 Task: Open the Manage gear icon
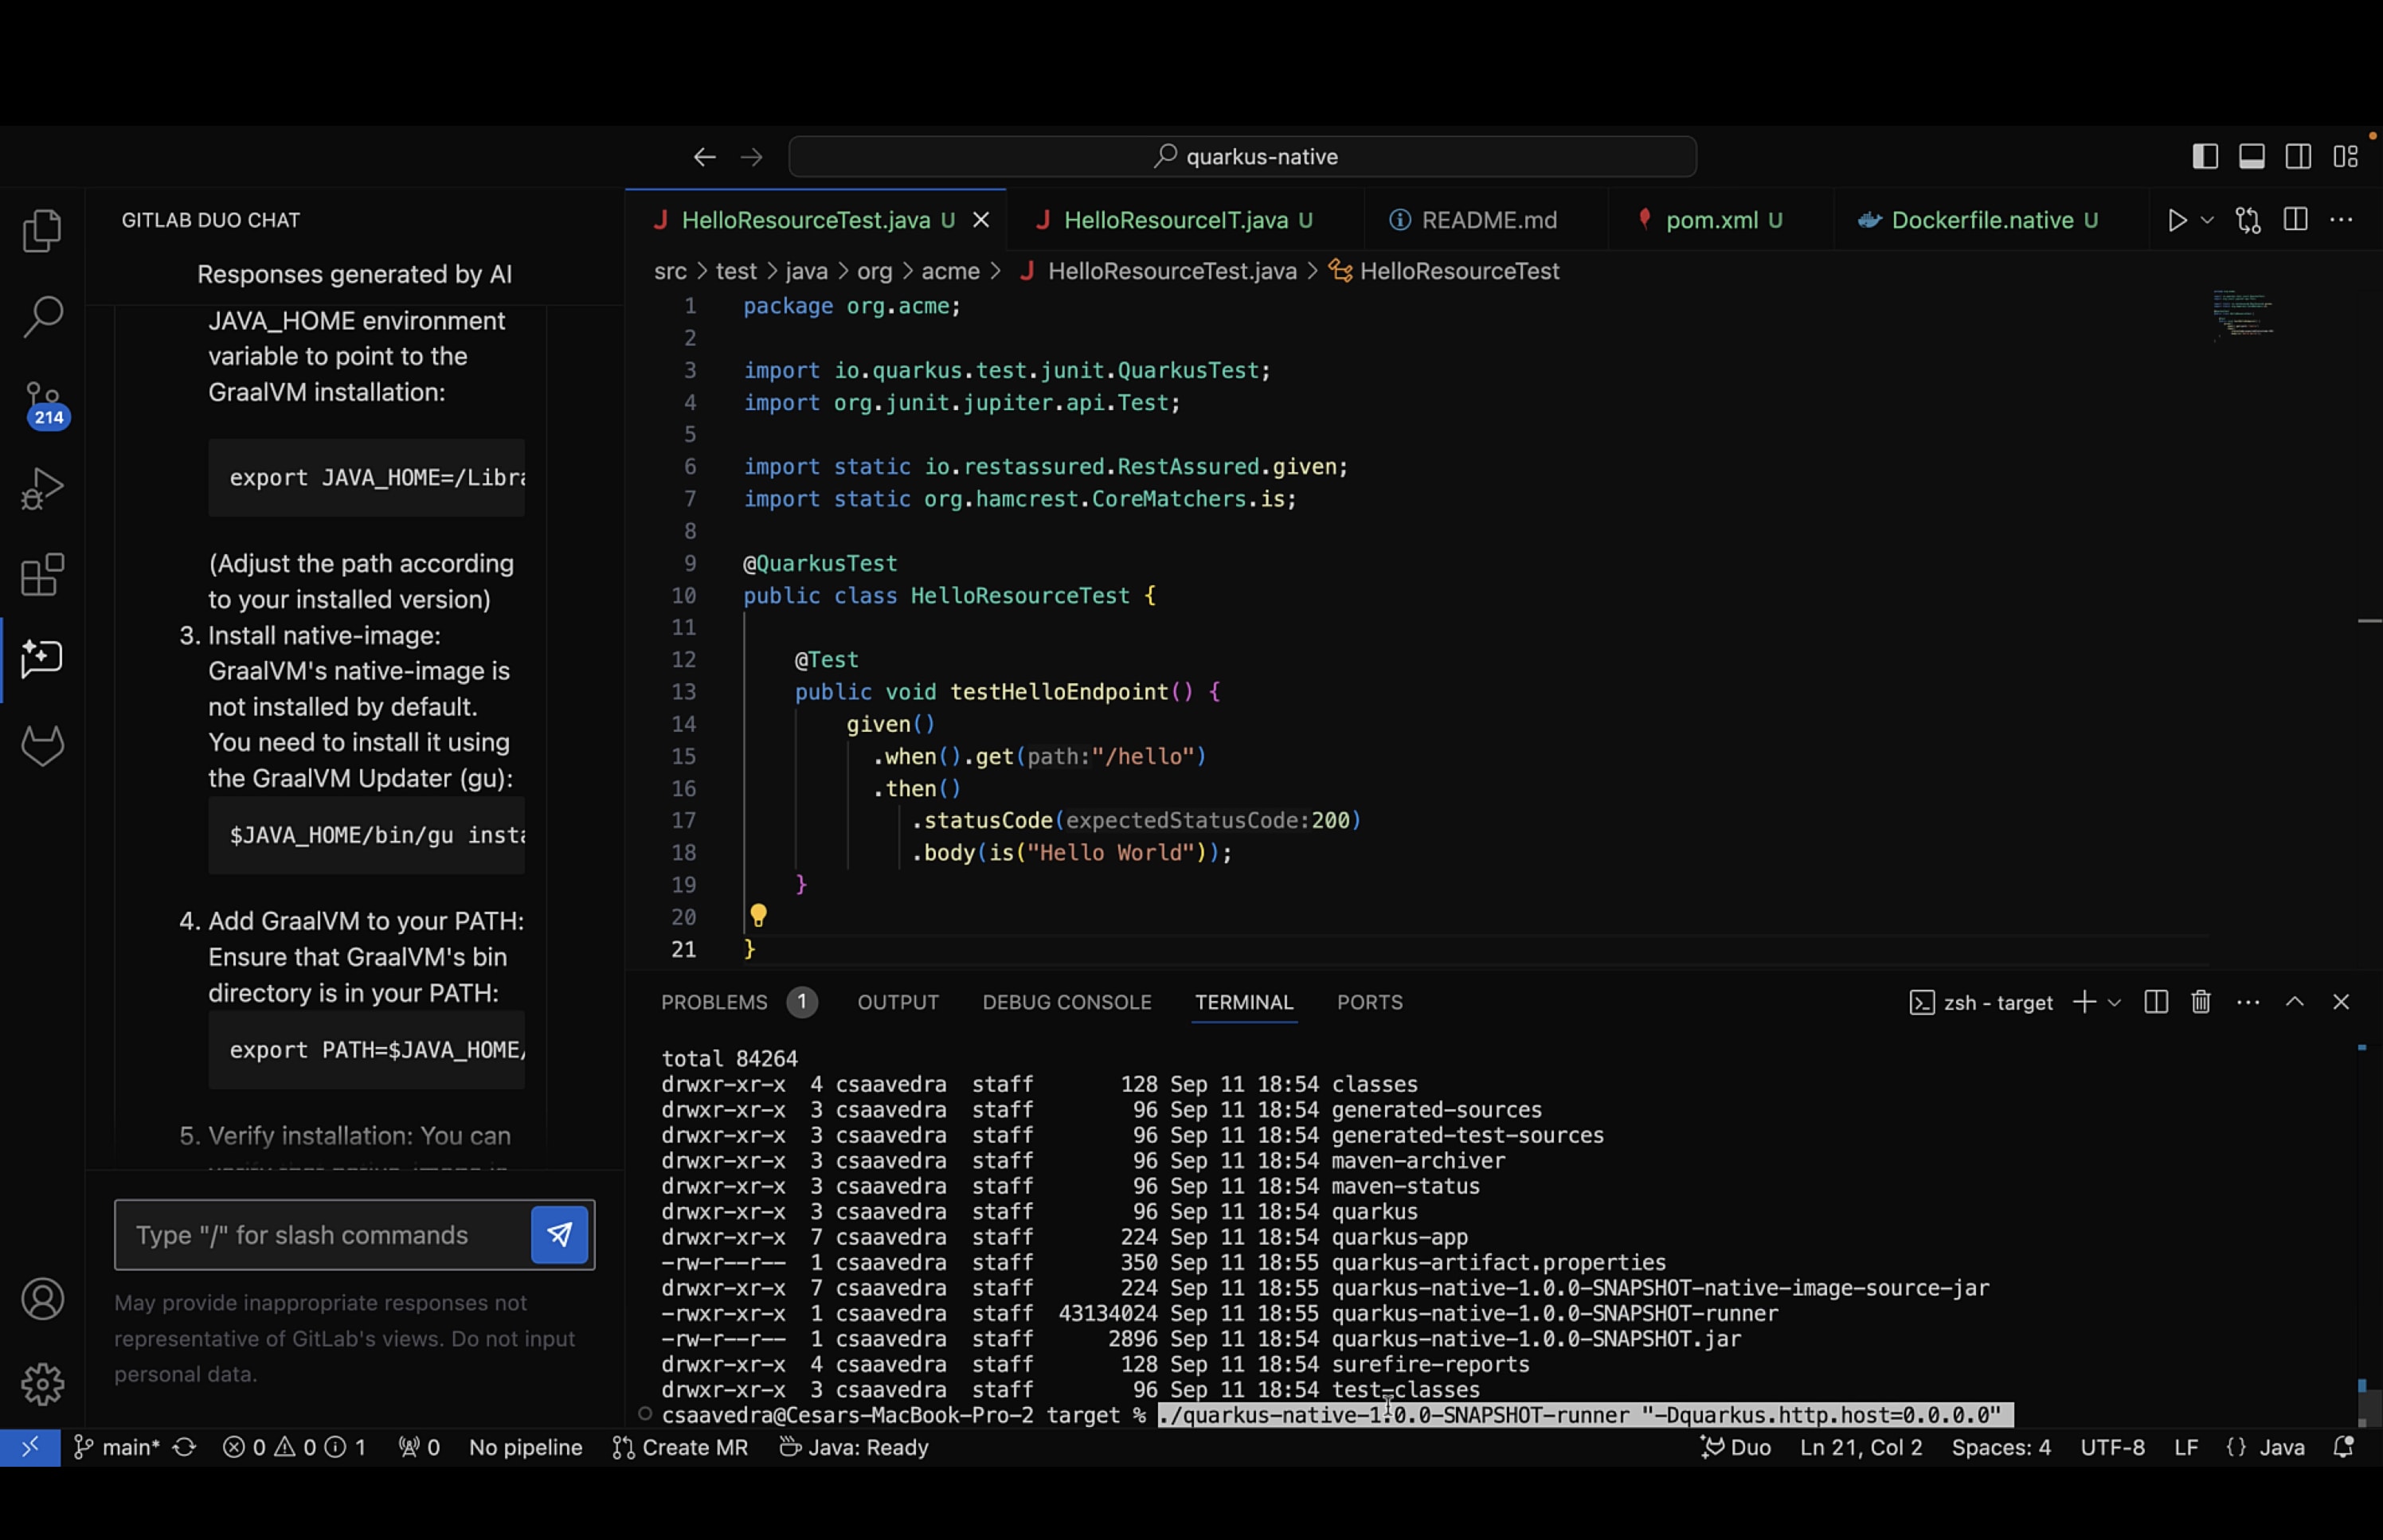click(42, 1384)
